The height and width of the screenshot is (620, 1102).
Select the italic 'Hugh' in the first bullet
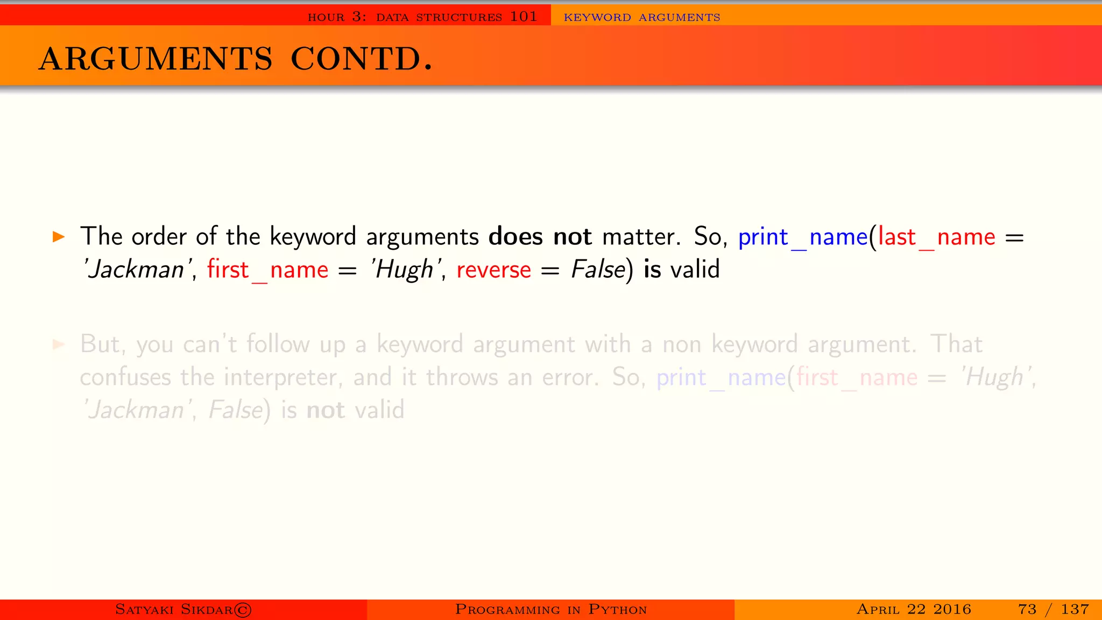[x=407, y=270]
